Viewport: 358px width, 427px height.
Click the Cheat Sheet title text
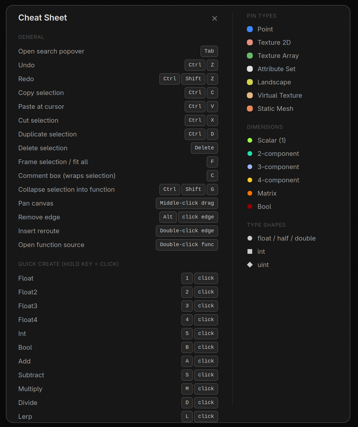pyautogui.click(x=43, y=18)
